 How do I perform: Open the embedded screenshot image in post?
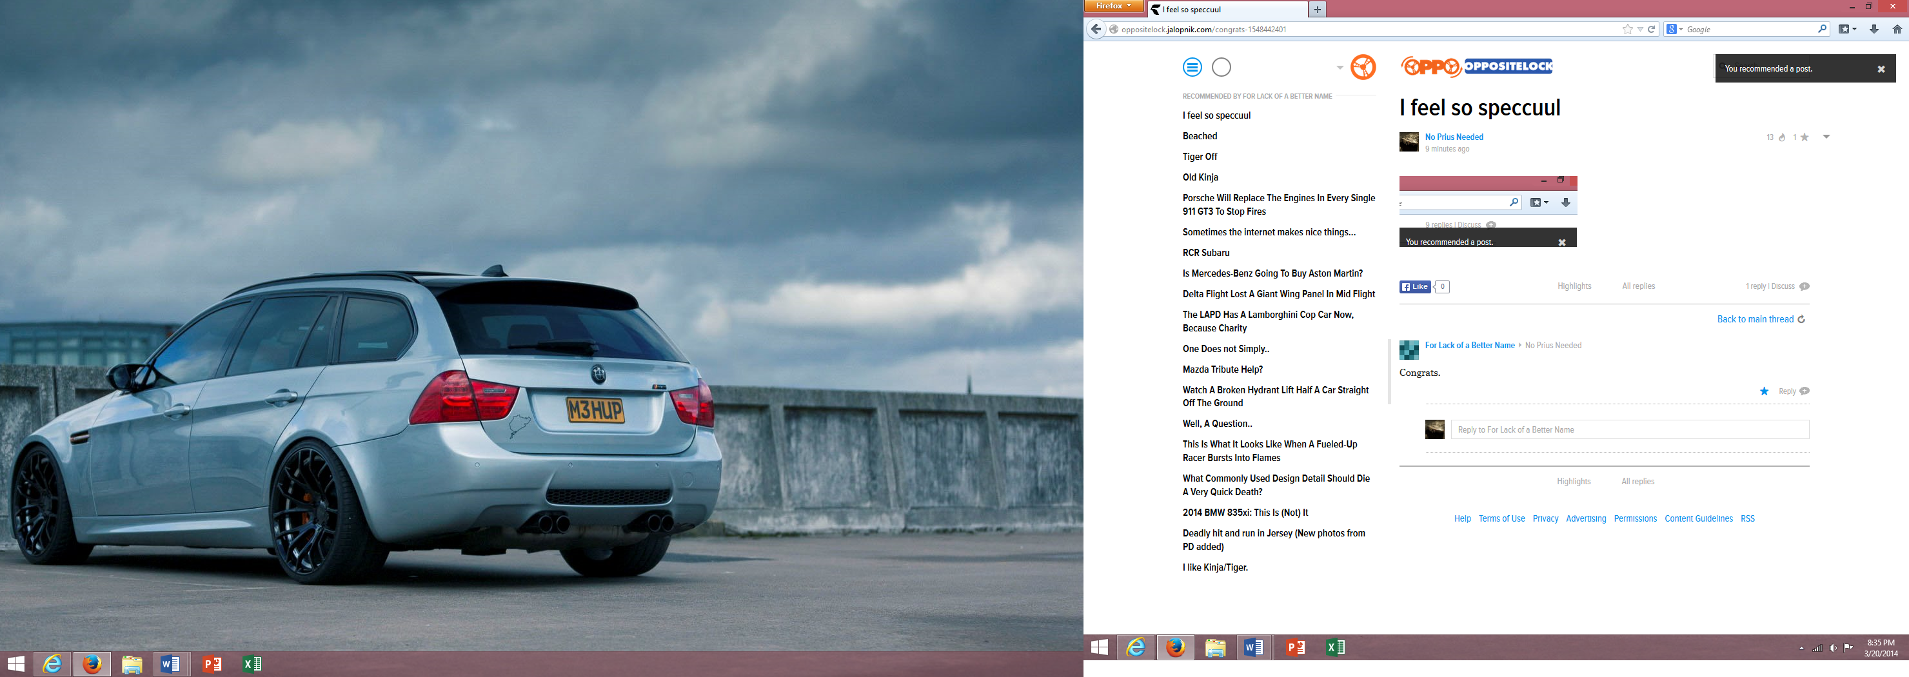click(1488, 211)
